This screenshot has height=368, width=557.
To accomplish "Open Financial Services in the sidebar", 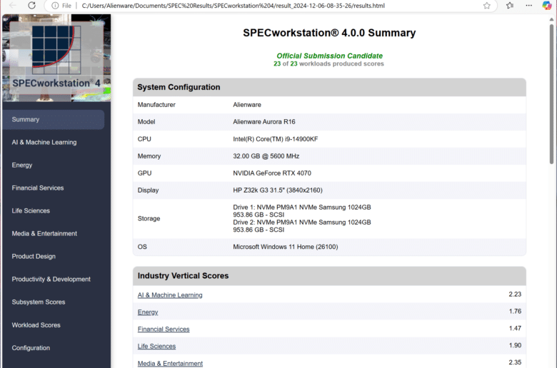I will [x=38, y=188].
